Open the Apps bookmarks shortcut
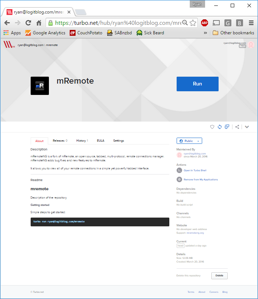This screenshot has height=299, width=258. tap(12, 33)
